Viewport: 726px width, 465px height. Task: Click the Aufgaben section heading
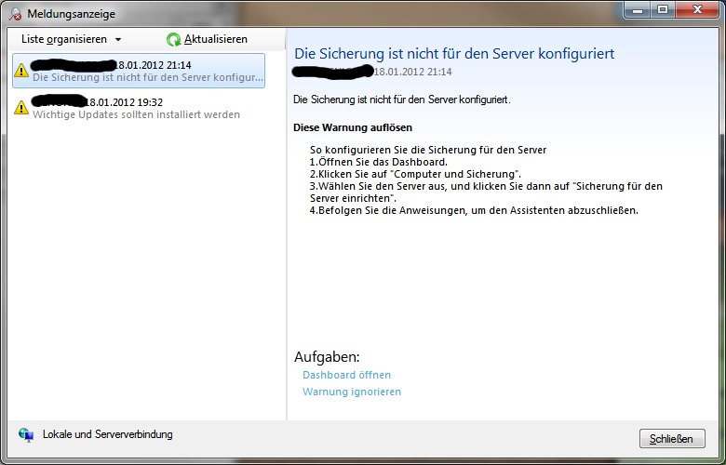click(327, 357)
